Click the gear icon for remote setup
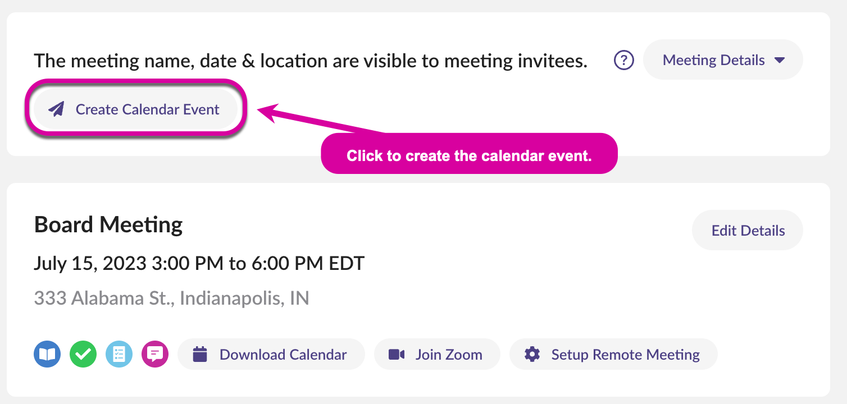 [x=532, y=355]
